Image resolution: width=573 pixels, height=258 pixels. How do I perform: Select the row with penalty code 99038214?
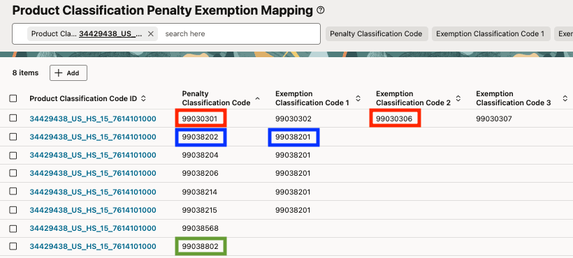coord(13,191)
